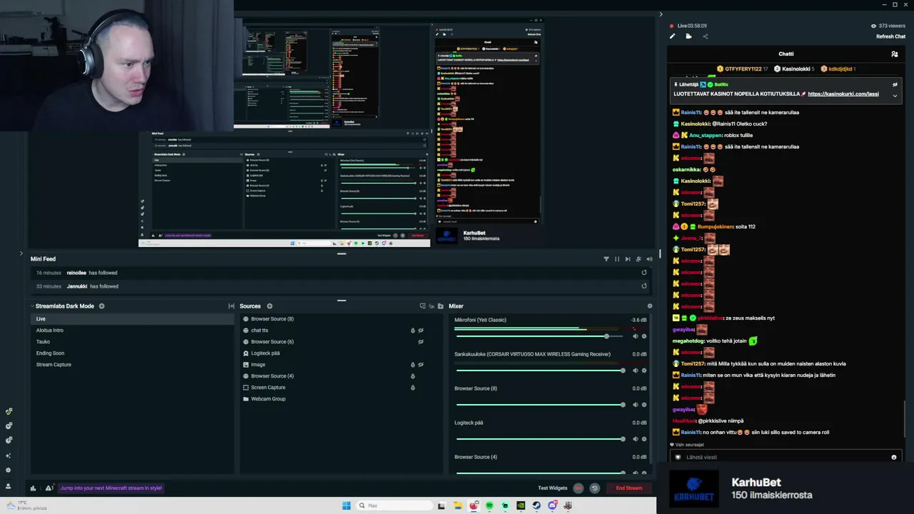
Task: Add a new scene
Action: pos(101,306)
